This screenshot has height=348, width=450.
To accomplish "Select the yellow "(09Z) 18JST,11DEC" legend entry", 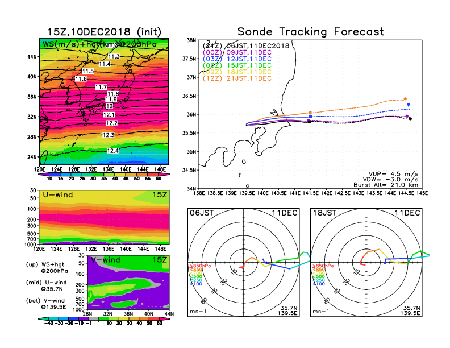I will [237, 72].
